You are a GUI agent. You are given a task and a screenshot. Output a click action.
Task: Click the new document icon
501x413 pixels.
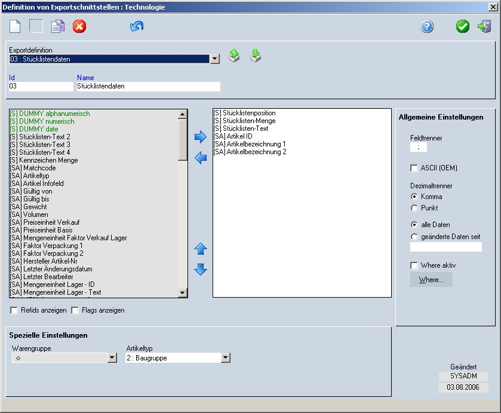coord(16,26)
